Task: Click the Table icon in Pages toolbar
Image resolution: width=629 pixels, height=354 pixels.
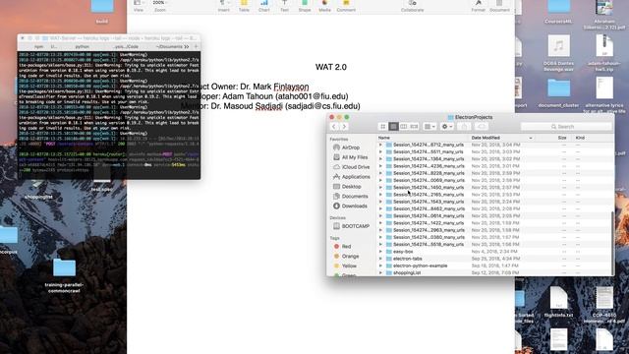Action: (244, 6)
